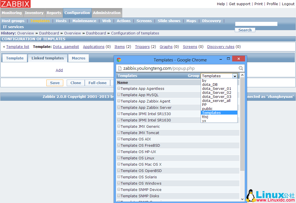Click the zoom magnifier icon in address bar
296x203 pixels.
point(241,68)
